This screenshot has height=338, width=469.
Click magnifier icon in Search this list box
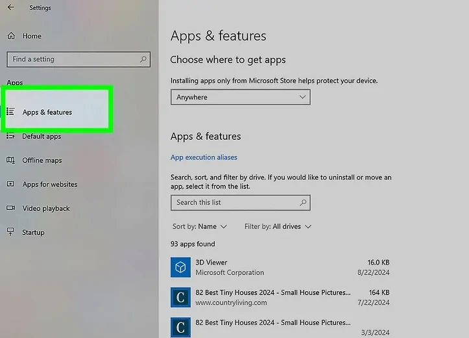point(302,202)
